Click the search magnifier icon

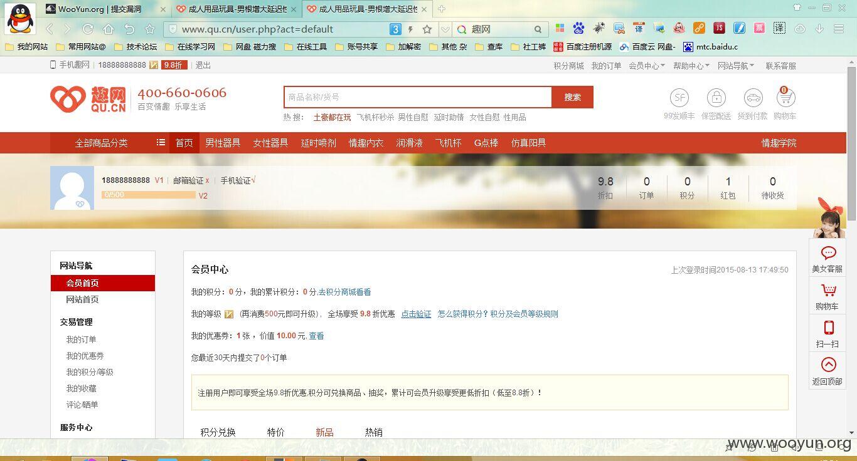[x=538, y=29]
